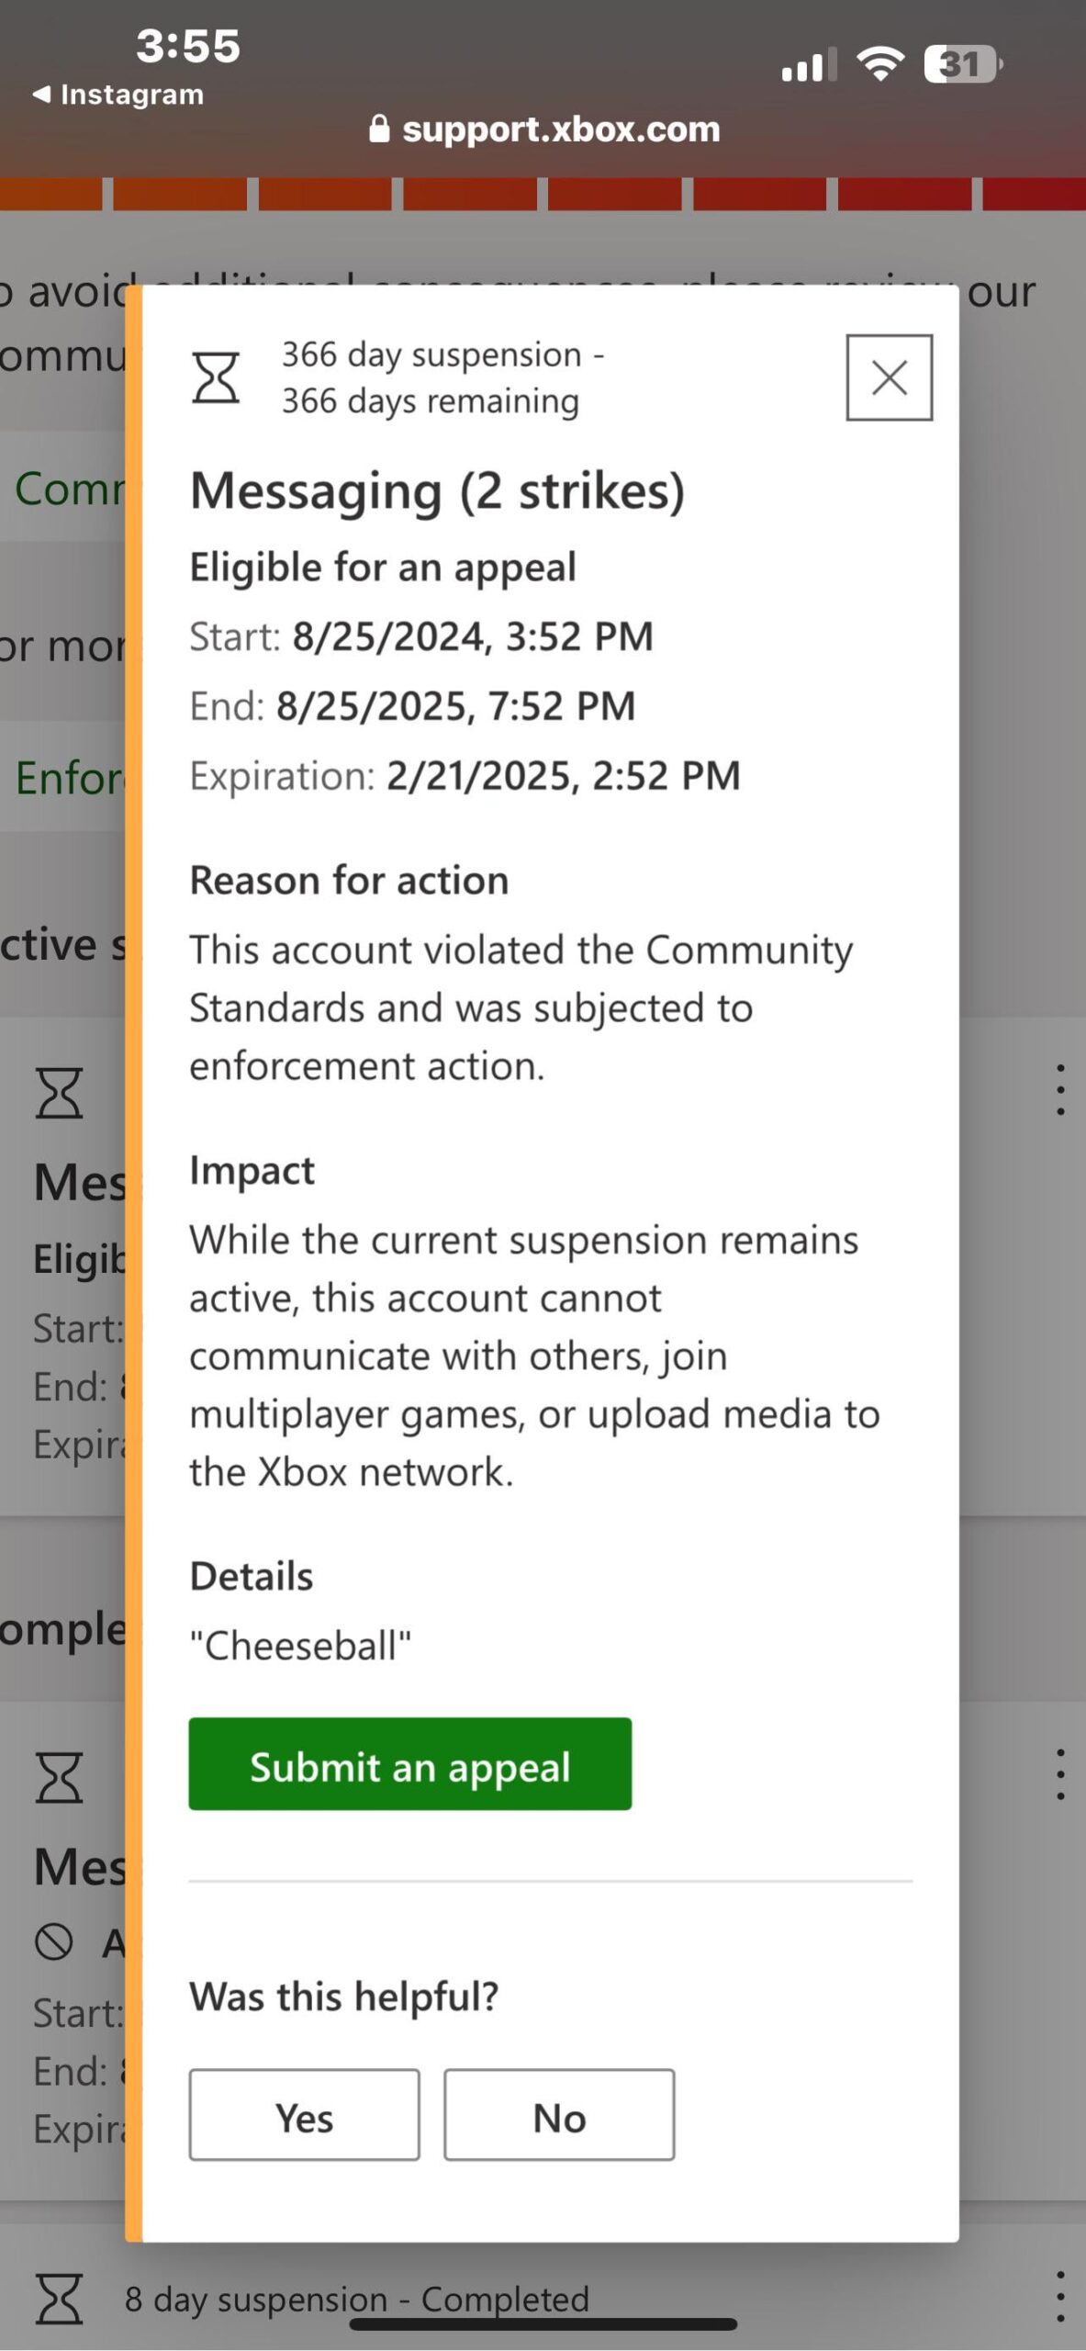Tap the hourglass icon in the dialog header
The image size is (1086, 2351).
(216, 377)
